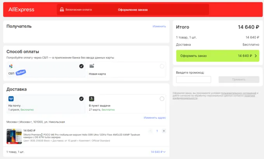Select the СБП payment radio button
This screenshot has height=159, width=264.
[x=81, y=66]
